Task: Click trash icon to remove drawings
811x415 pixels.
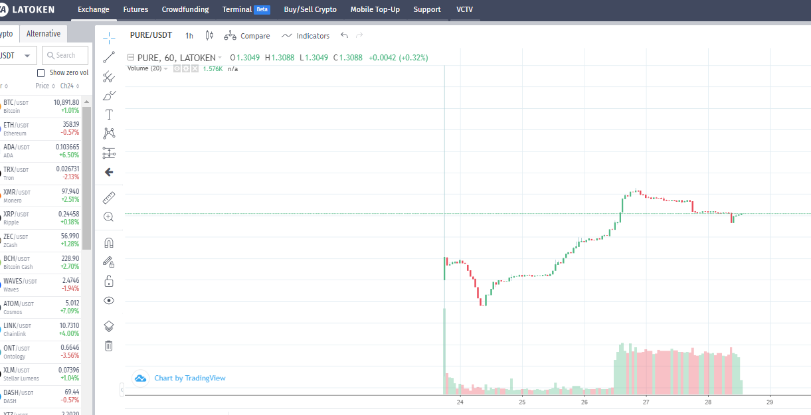Action: [x=109, y=346]
